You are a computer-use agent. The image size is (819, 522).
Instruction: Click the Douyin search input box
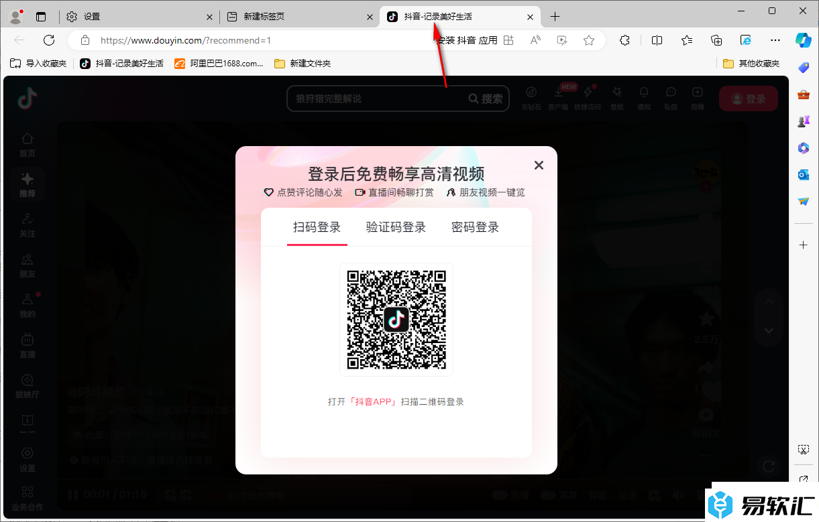[377, 99]
